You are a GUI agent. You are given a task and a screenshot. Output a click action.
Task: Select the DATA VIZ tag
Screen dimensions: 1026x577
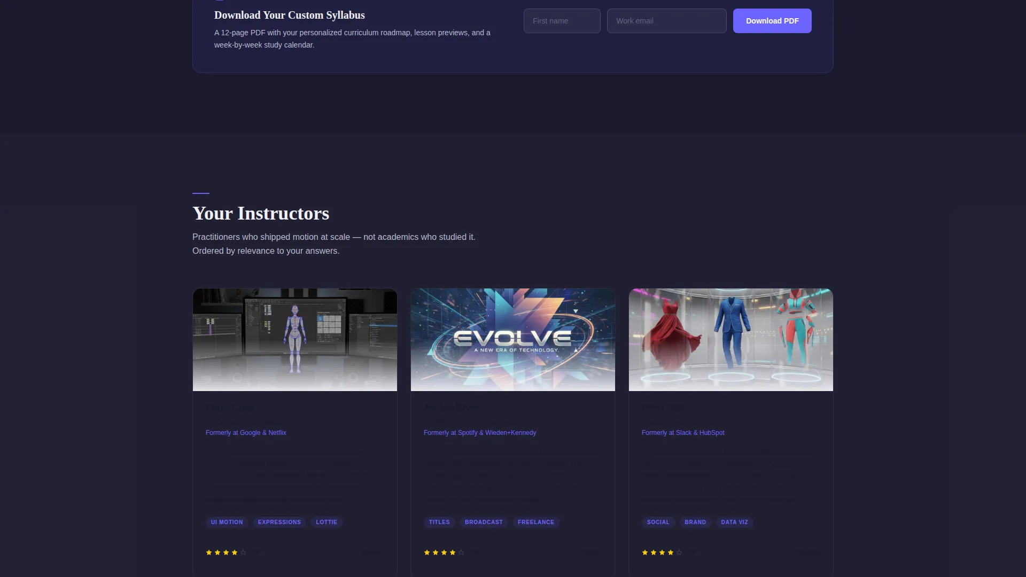tap(735, 522)
